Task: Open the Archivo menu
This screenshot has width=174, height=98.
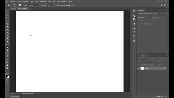Action: click(x=13, y=2)
